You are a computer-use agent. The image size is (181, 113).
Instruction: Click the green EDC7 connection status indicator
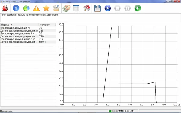click(110, 111)
